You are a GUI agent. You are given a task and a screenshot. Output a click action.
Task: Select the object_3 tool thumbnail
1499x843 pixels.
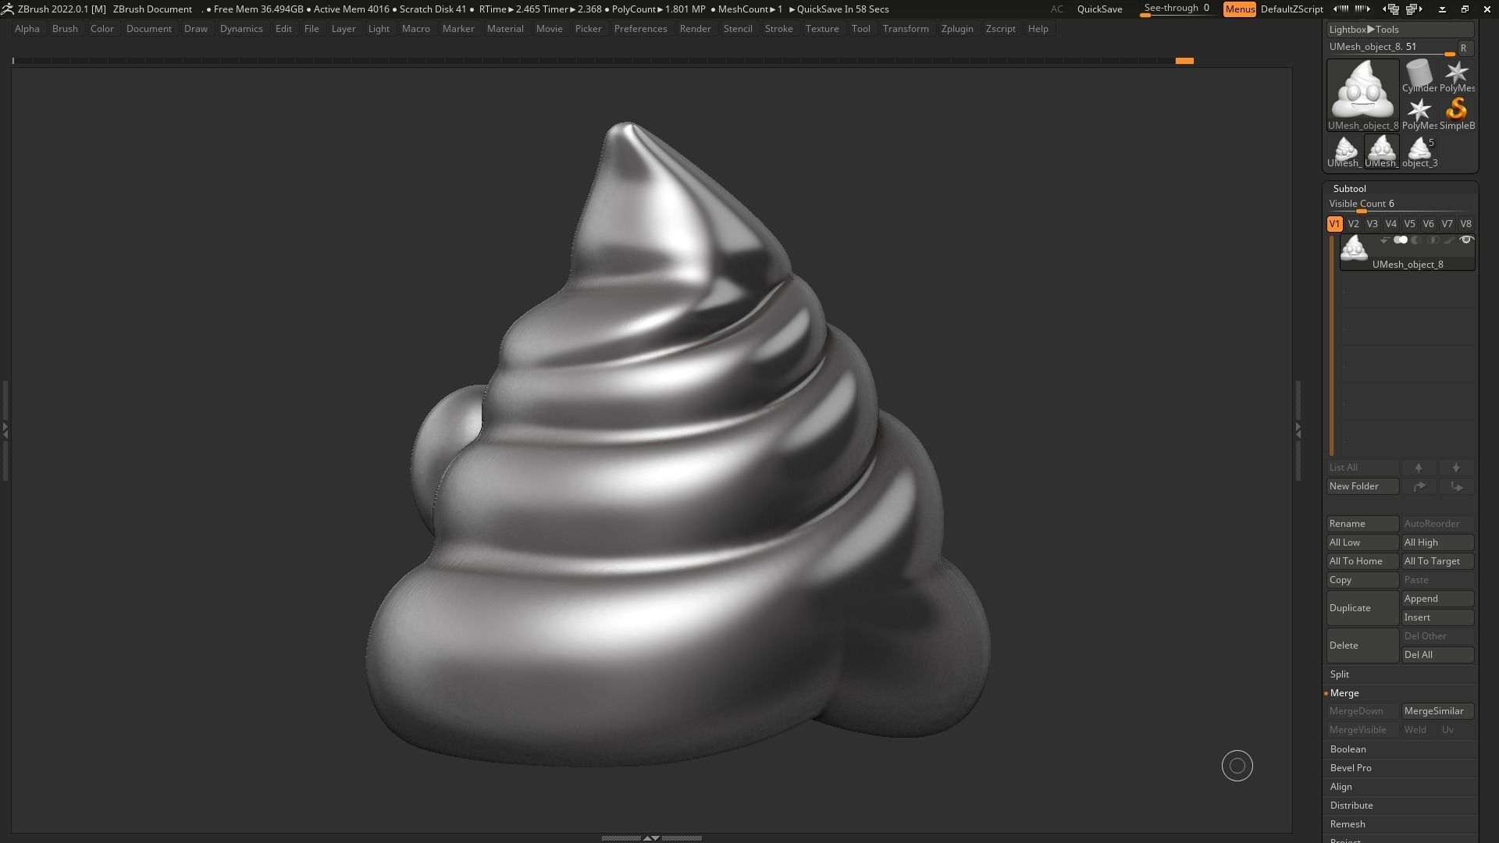1419,151
